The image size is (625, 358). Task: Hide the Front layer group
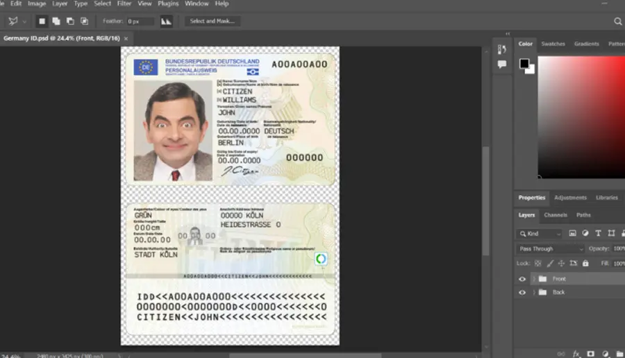(522, 279)
